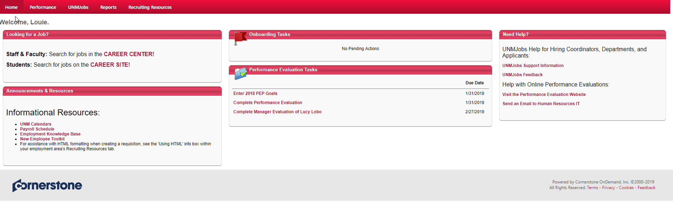The height and width of the screenshot is (206, 673).
Task: Open UNMJobs Support Information link
Action: coord(533,66)
